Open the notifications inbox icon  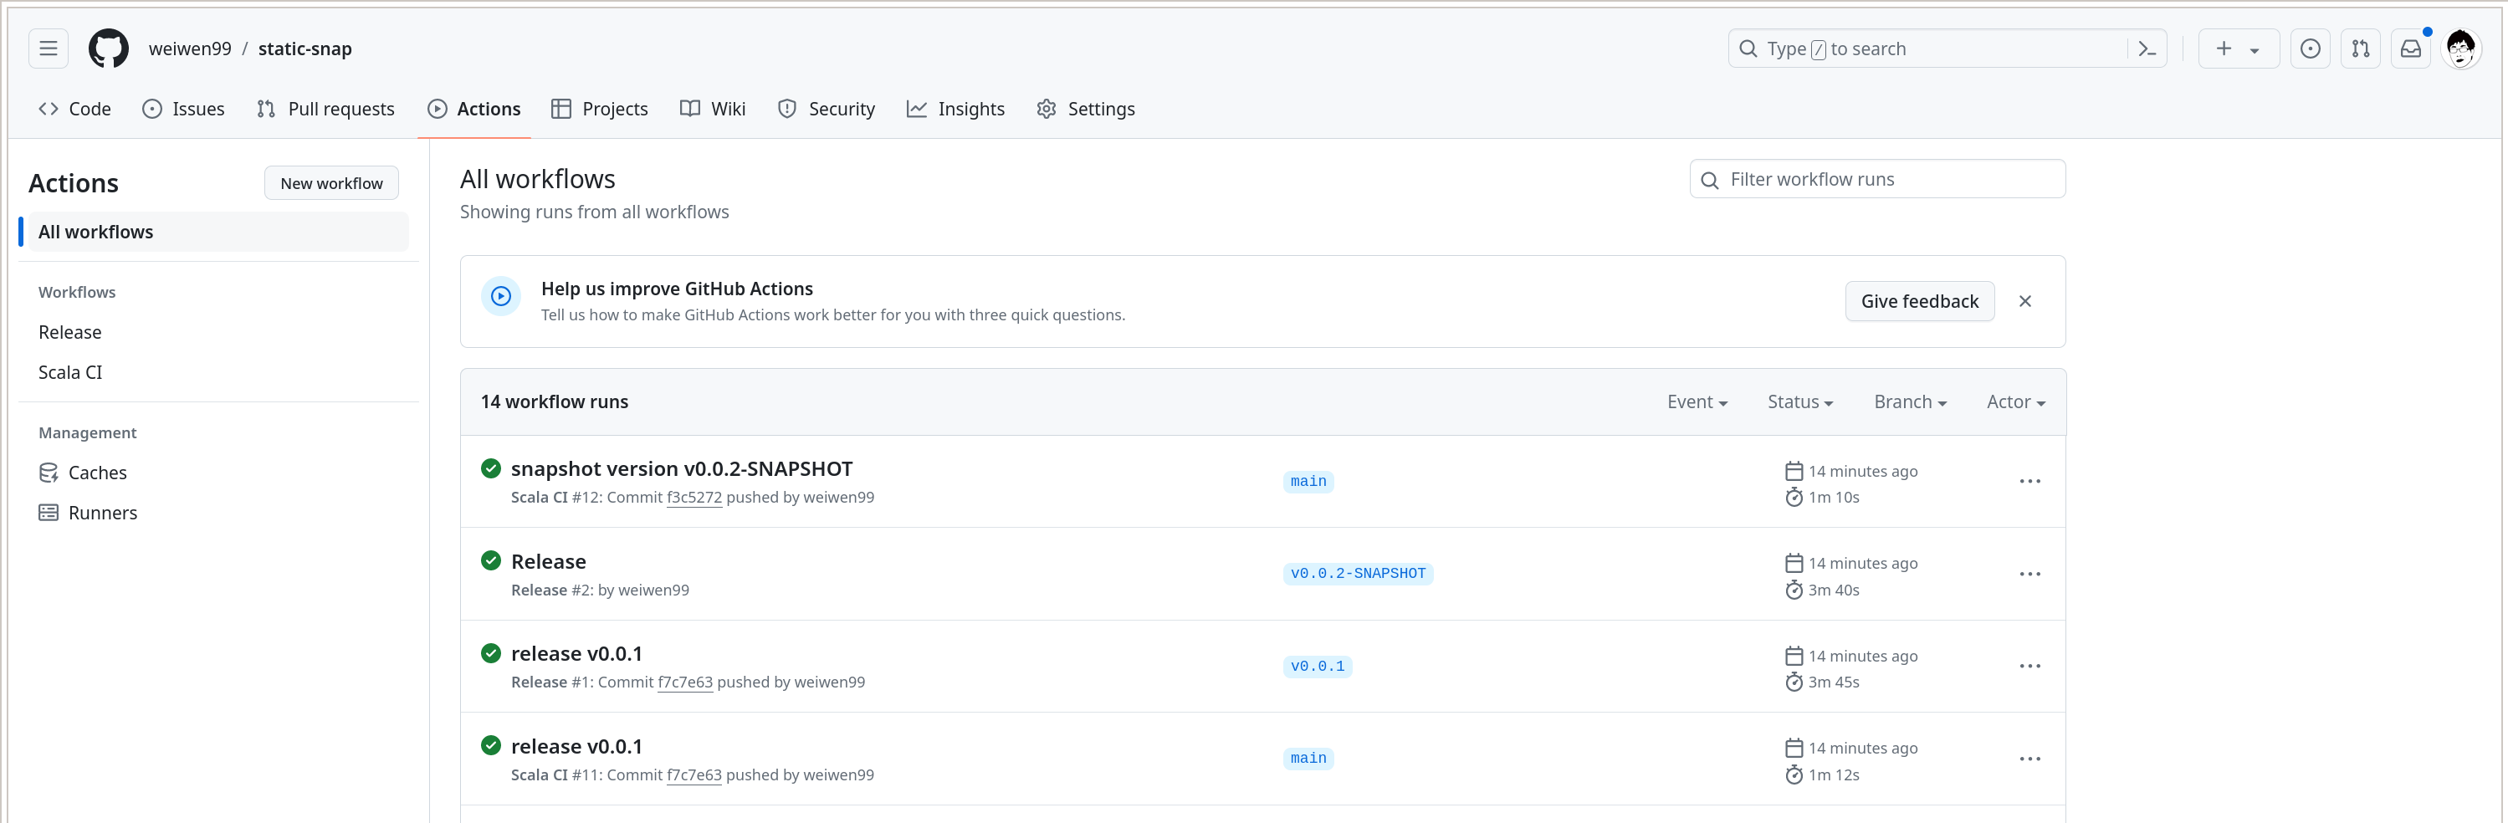2411,49
